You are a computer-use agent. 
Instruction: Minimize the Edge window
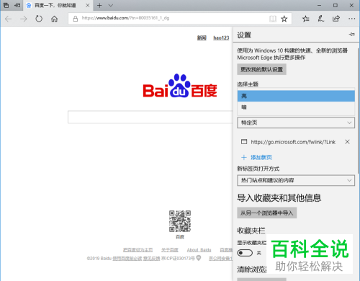pos(319,5)
